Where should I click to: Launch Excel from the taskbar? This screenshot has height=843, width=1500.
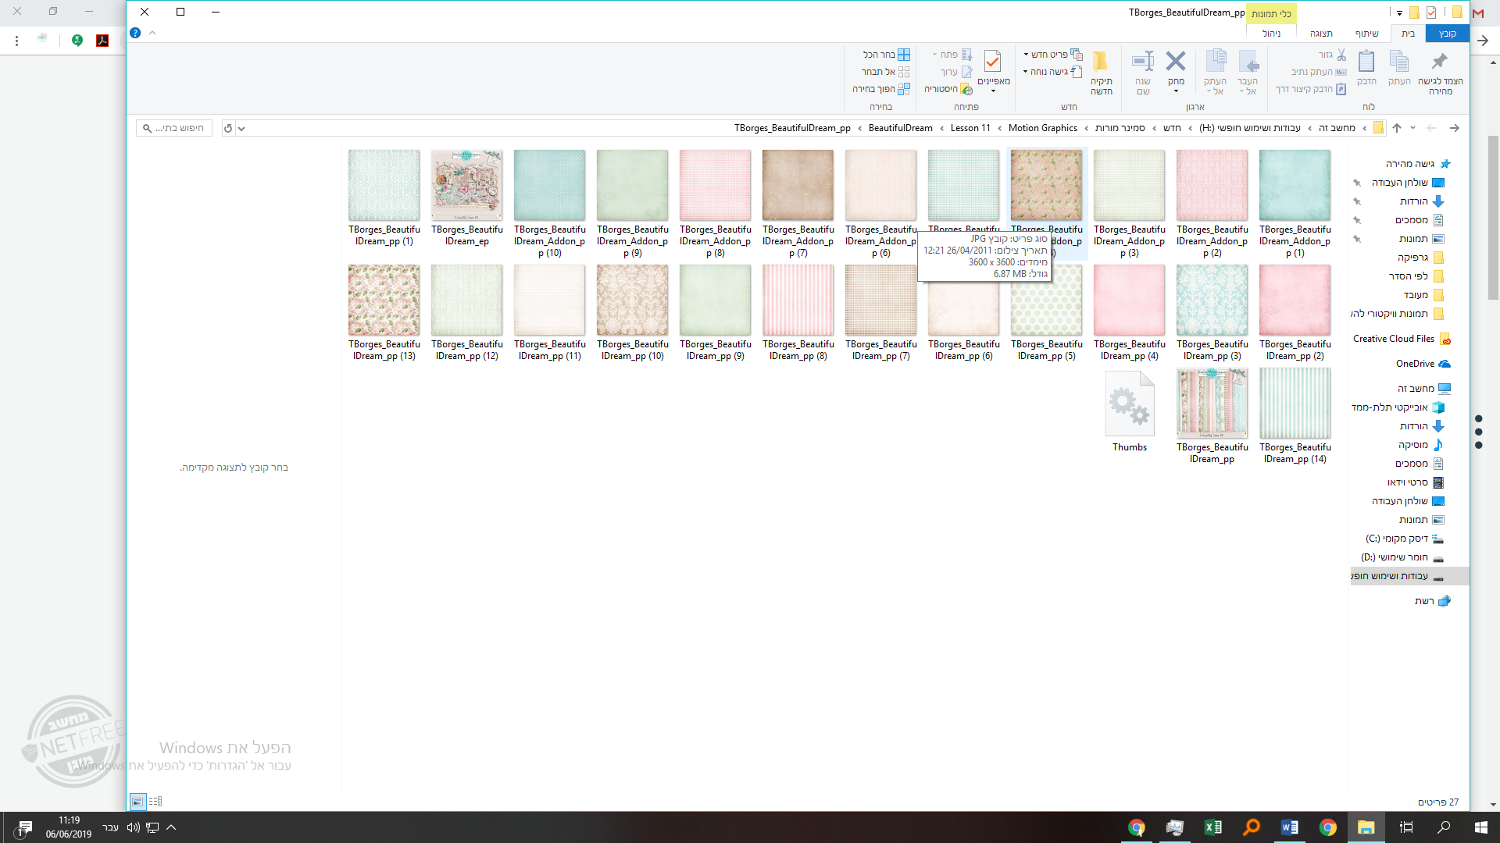(x=1212, y=827)
